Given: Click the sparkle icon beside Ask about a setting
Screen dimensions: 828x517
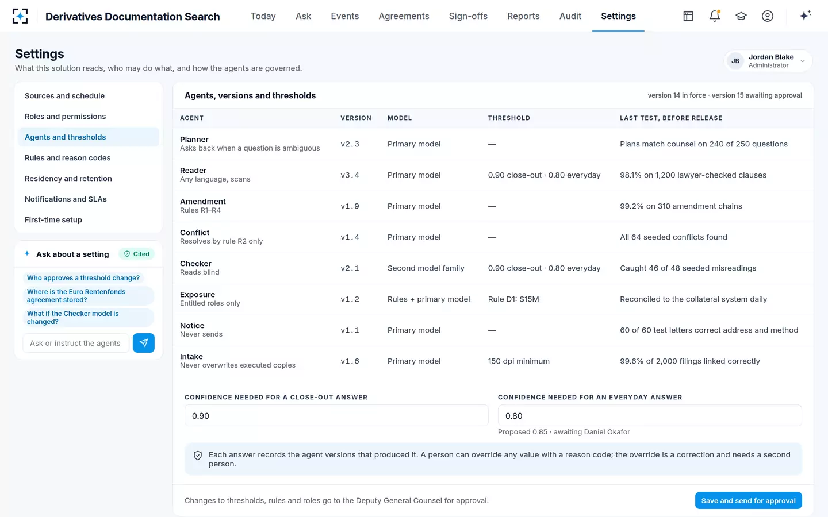Looking at the screenshot, I should click(27, 253).
